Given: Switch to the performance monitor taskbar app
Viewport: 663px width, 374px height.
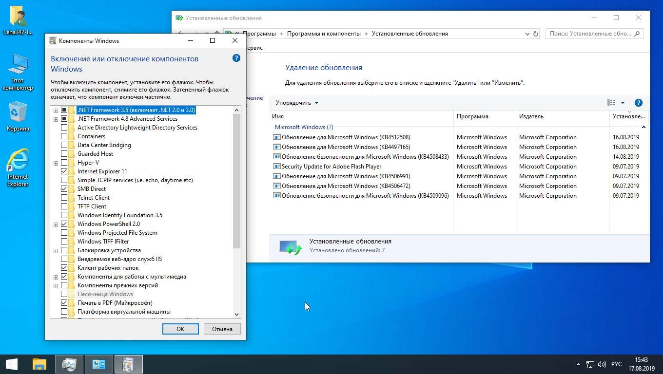Looking at the screenshot, I should pyautogui.click(x=69, y=364).
